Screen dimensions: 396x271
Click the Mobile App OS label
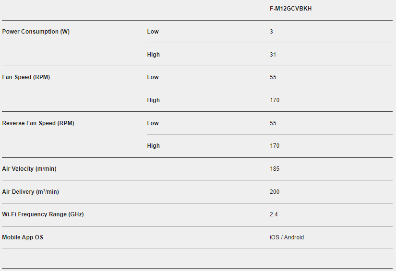[x=23, y=237]
